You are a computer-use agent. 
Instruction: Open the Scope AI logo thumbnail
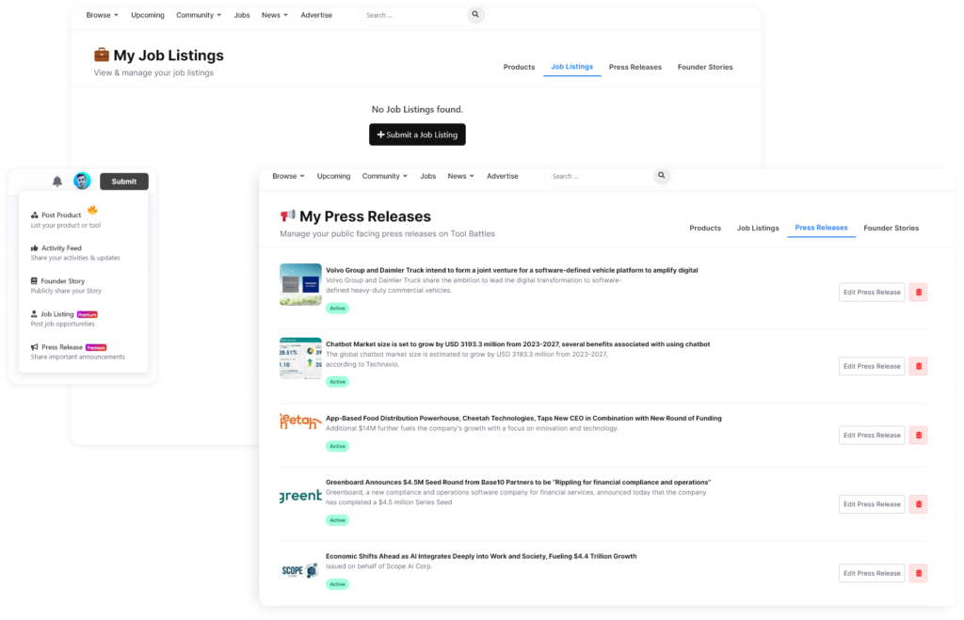click(300, 570)
